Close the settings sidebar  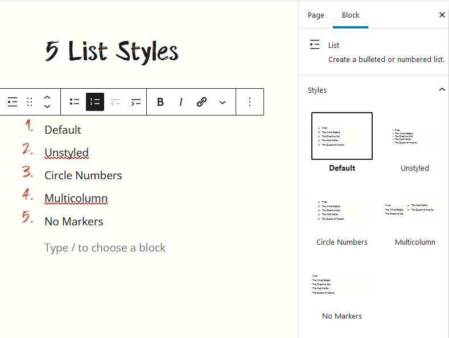(x=442, y=15)
